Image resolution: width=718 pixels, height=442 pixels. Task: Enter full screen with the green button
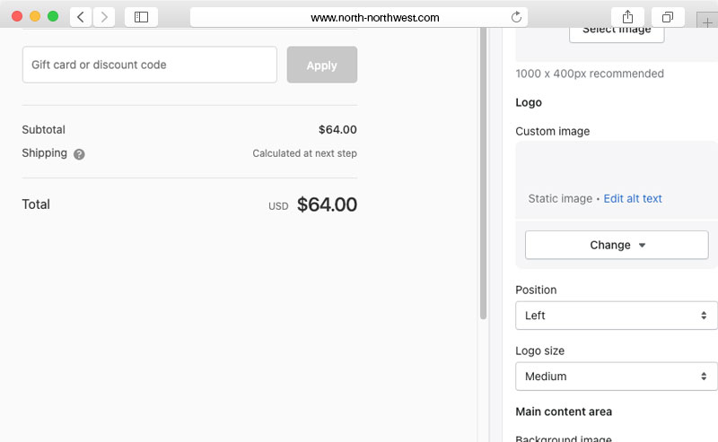pos(53,17)
